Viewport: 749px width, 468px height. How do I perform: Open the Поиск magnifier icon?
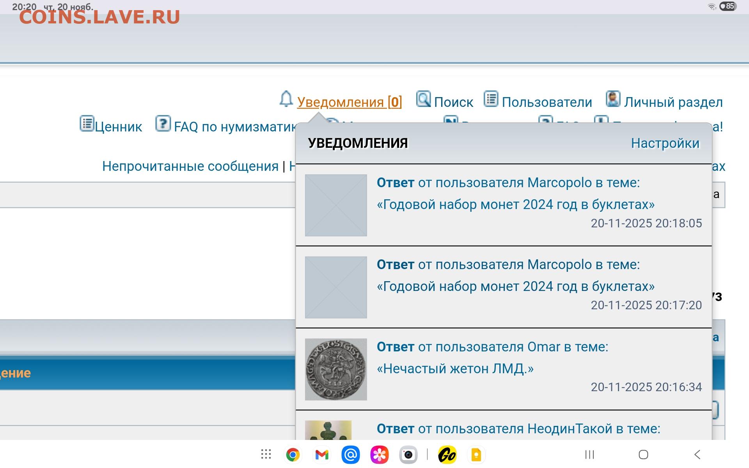pyautogui.click(x=423, y=99)
